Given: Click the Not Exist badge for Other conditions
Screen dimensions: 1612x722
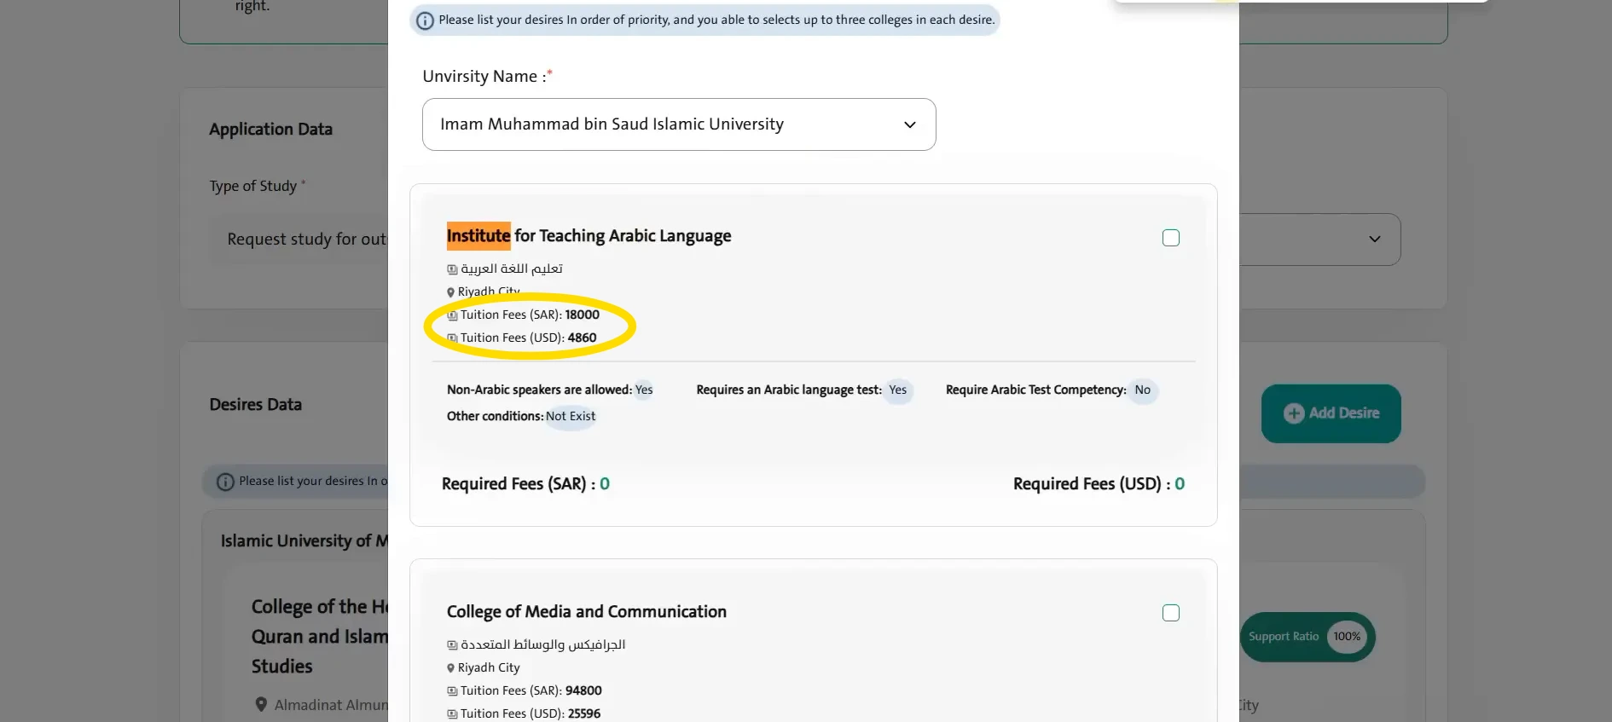Looking at the screenshot, I should 571,417.
